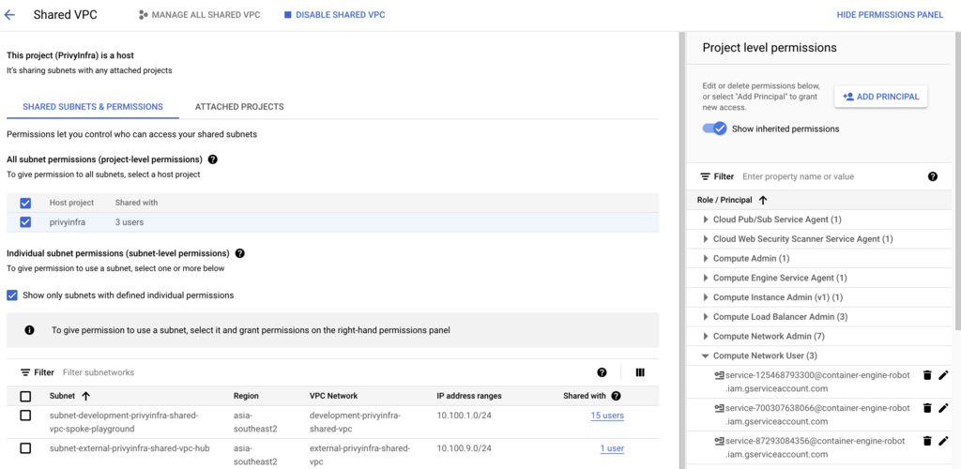Edit service-700307638066 principal
Screen dimensions: 961x469
pyautogui.click(x=943, y=408)
